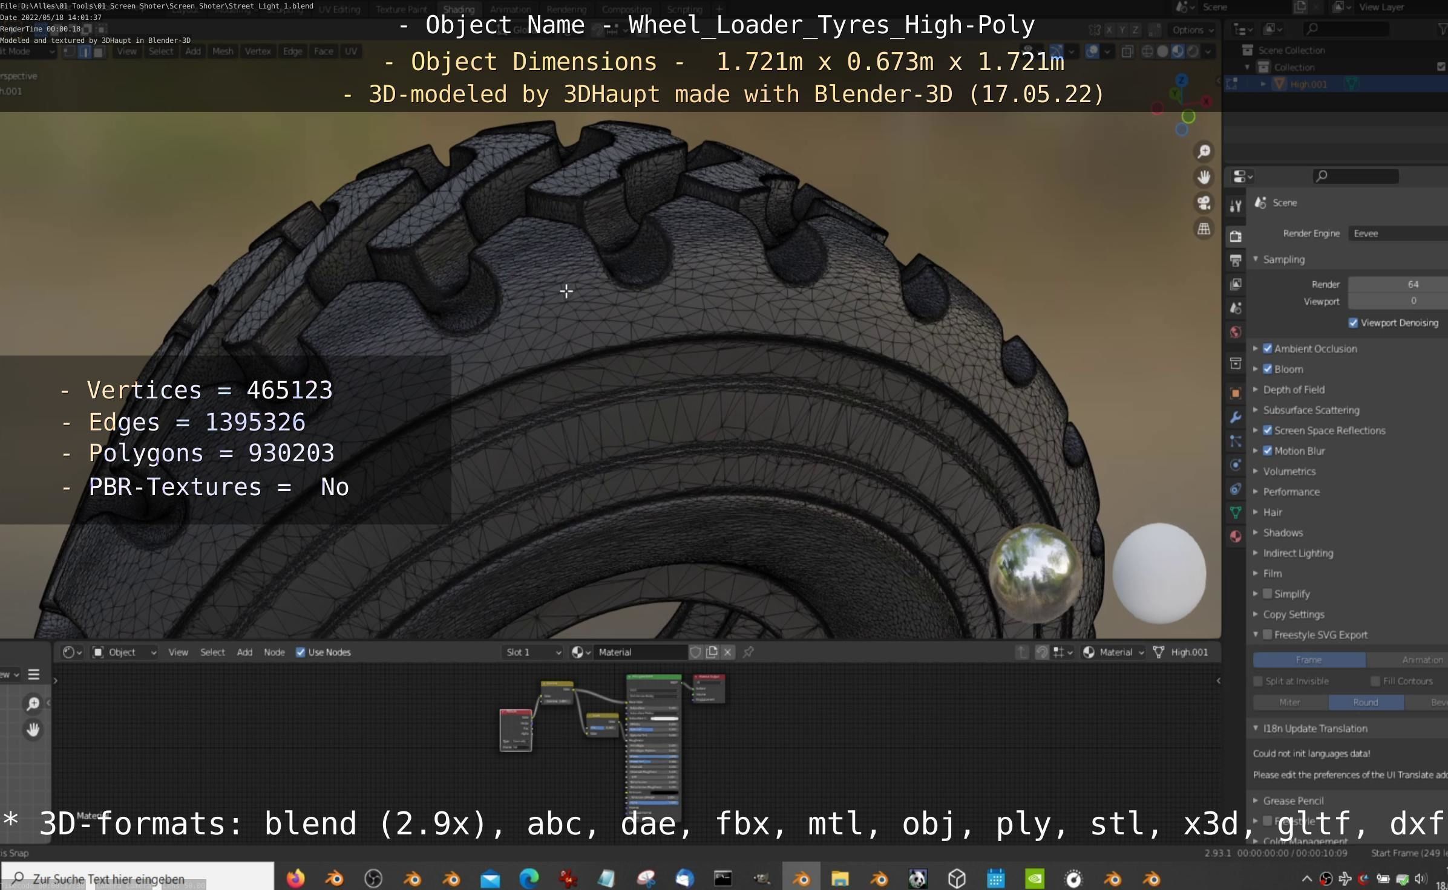This screenshot has width=1448, height=890.
Task: Open OBS Studio from the taskbar
Action: pos(373,878)
